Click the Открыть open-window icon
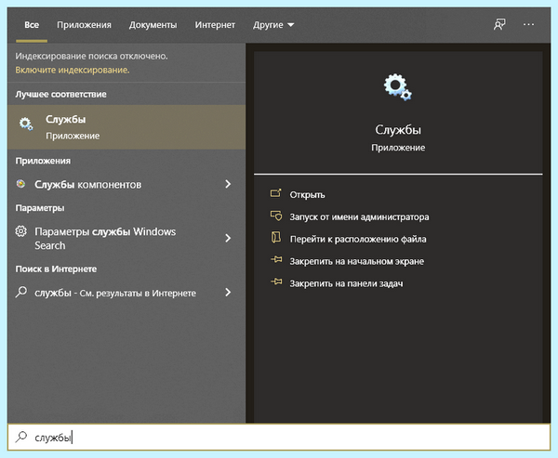The height and width of the screenshot is (458, 558). pos(276,193)
